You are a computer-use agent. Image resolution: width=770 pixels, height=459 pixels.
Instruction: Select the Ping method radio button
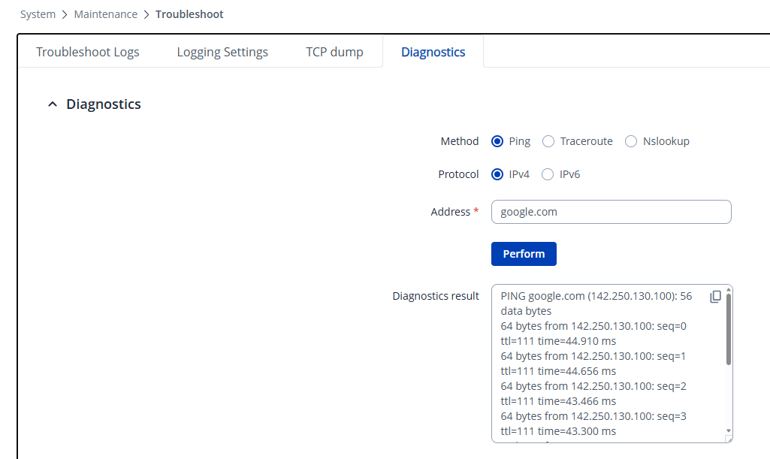(x=497, y=141)
